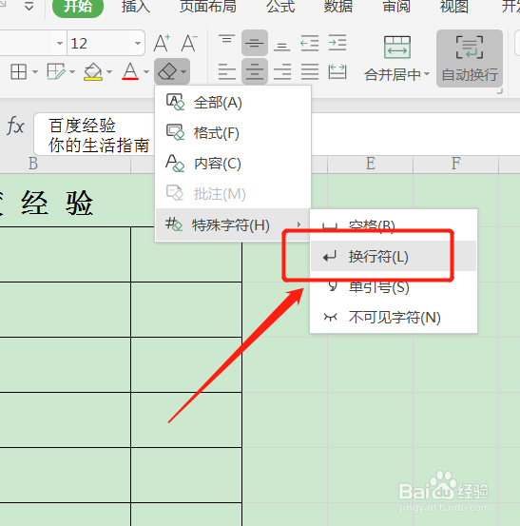Open the 特殊字符(H) submenu
Image resolution: width=520 pixels, height=526 pixels.
pos(233,224)
